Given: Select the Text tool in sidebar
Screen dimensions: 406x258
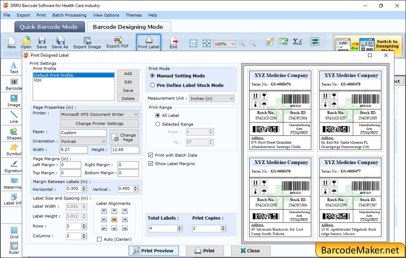Looking at the screenshot, I should (x=14, y=68).
